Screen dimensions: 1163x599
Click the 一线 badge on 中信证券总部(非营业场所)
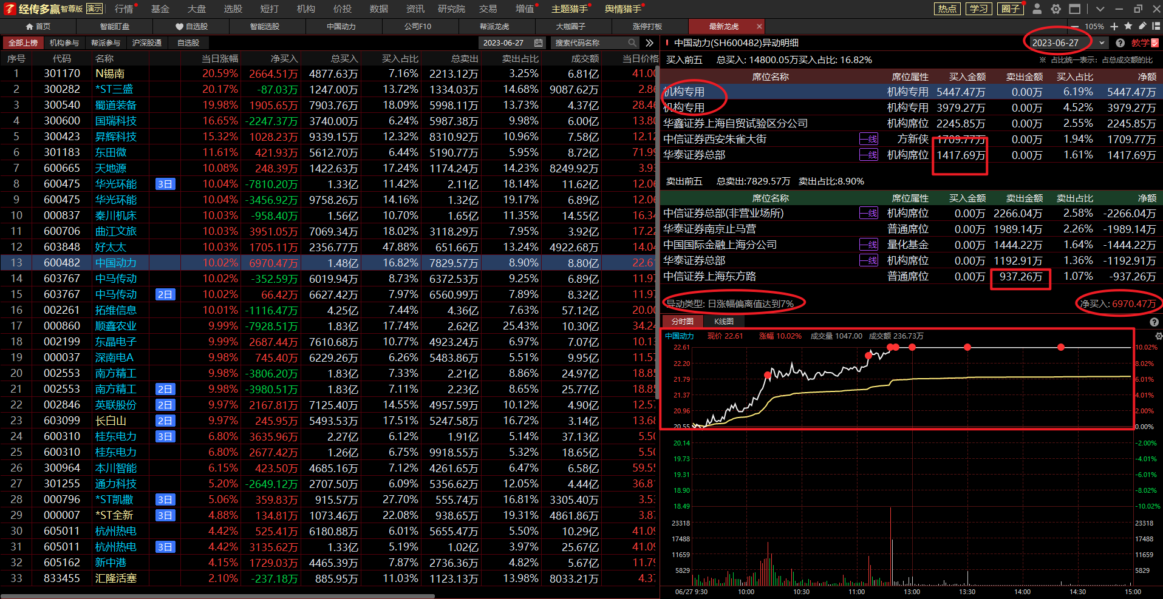(x=868, y=213)
